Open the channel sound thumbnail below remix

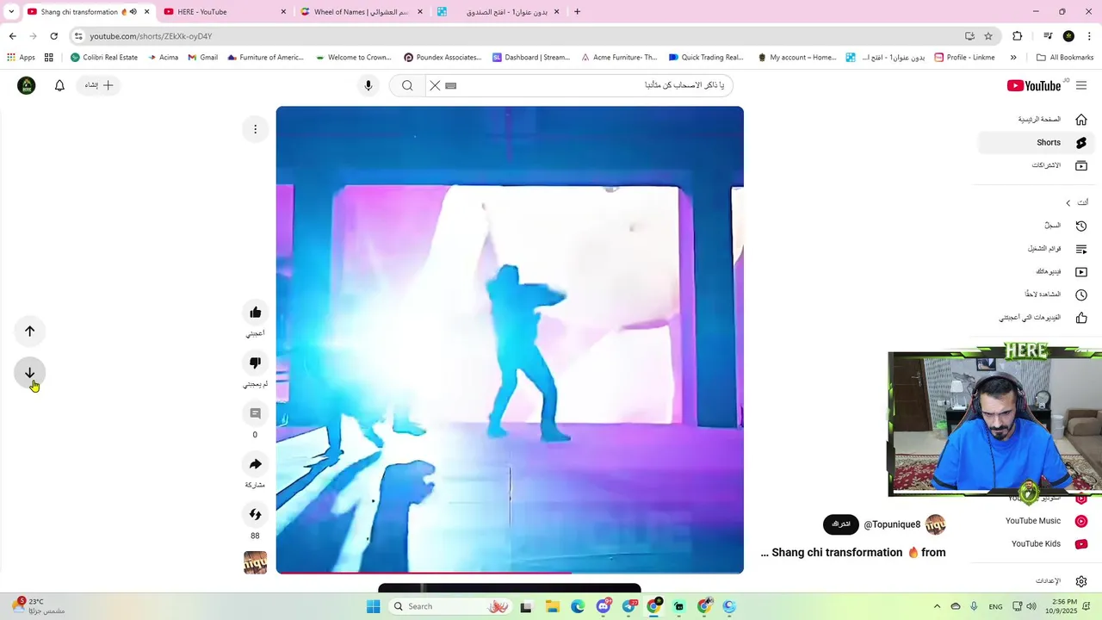(255, 562)
